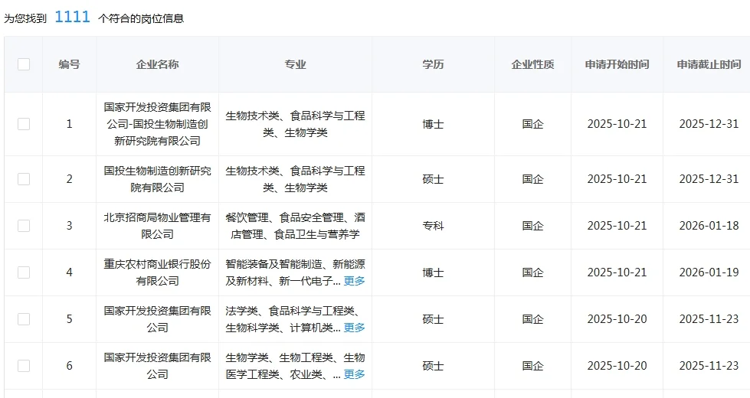This screenshot has width=750, height=398.
Task: Check the box for row 2
Action: (x=24, y=178)
